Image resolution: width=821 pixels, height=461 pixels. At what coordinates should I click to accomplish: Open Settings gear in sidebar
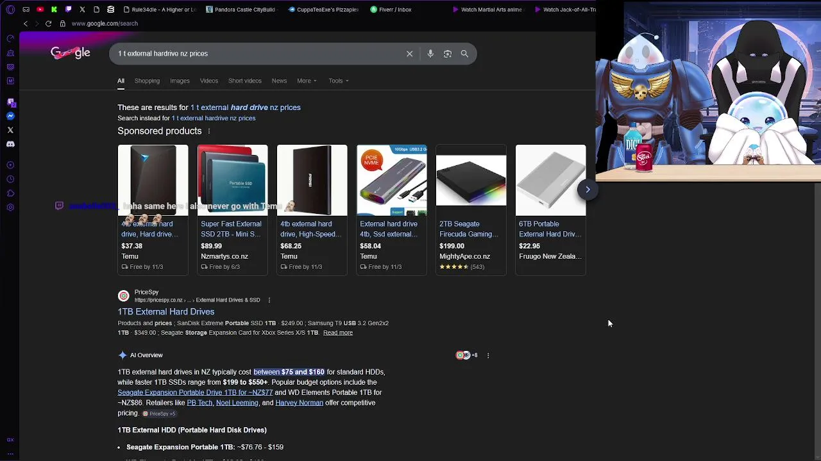[x=10, y=207]
